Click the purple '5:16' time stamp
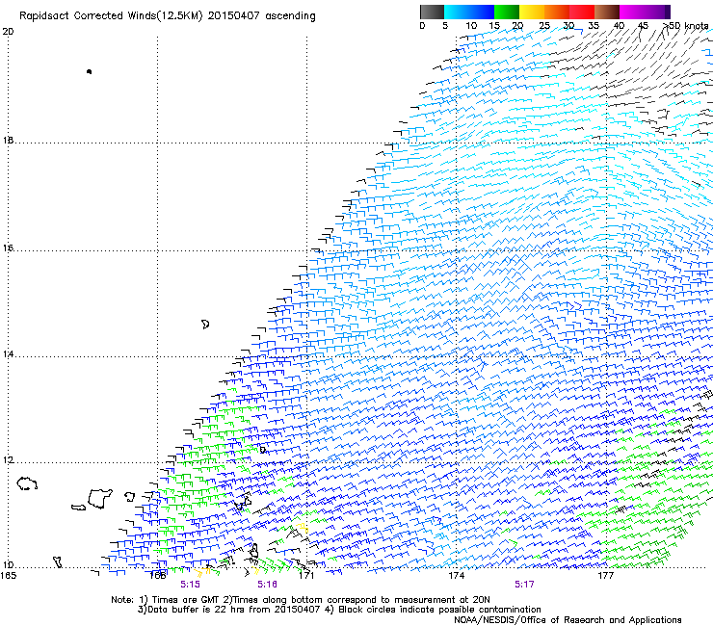This screenshot has width=713, height=626. click(268, 585)
